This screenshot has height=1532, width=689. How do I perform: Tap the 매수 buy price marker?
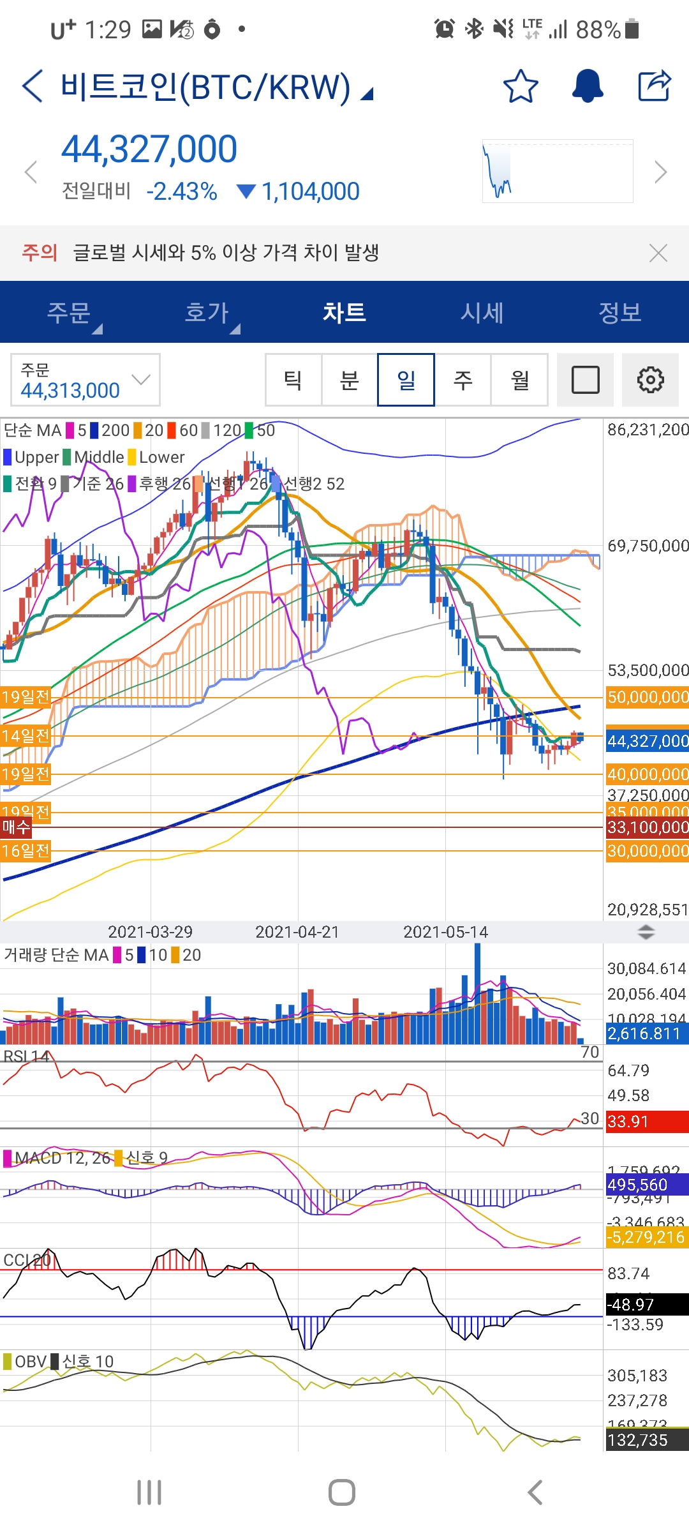16,827
